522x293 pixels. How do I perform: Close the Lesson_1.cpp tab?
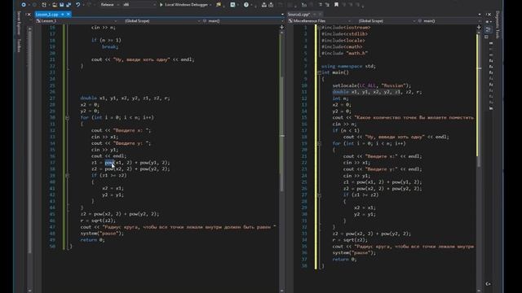click(x=69, y=15)
